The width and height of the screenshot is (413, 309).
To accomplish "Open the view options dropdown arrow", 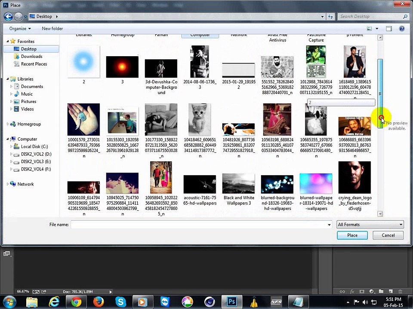I will 377,29.
